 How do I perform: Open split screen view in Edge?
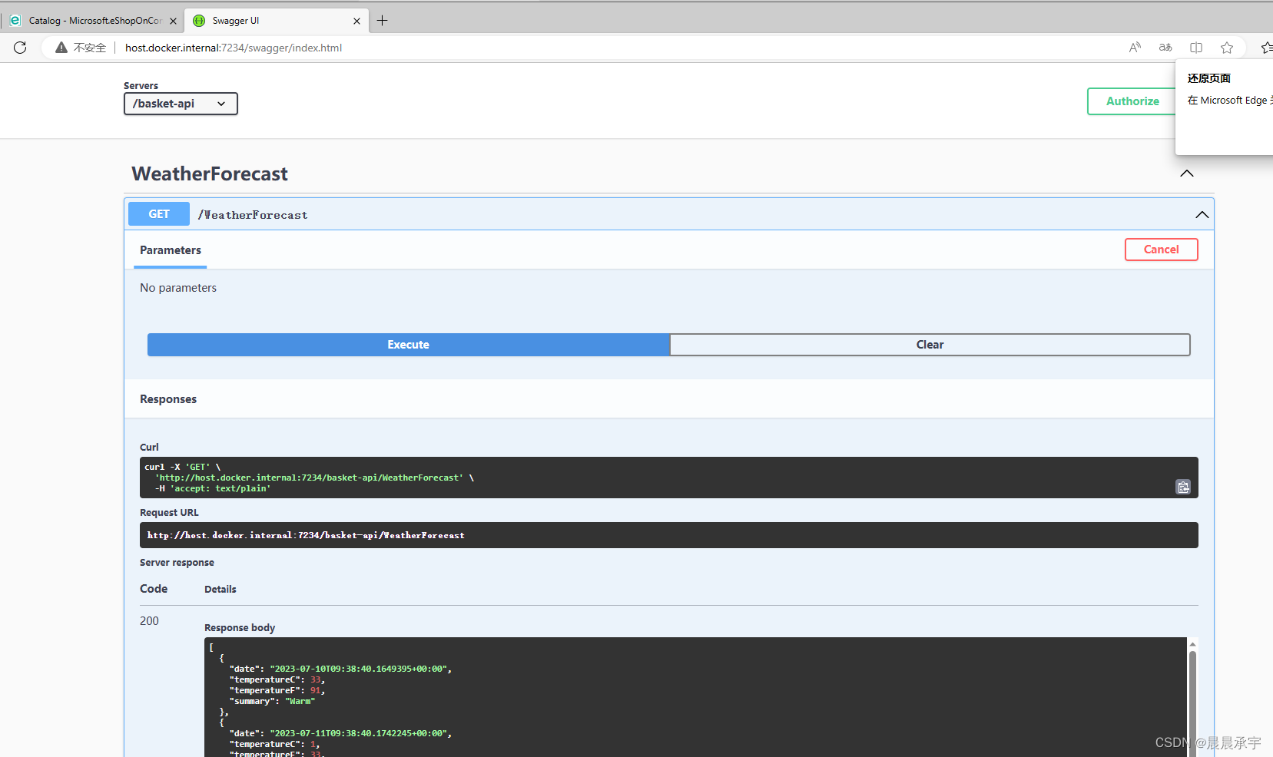(x=1195, y=48)
